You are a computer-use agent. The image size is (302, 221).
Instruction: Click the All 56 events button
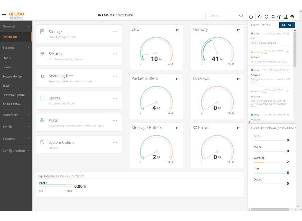click(287, 25)
